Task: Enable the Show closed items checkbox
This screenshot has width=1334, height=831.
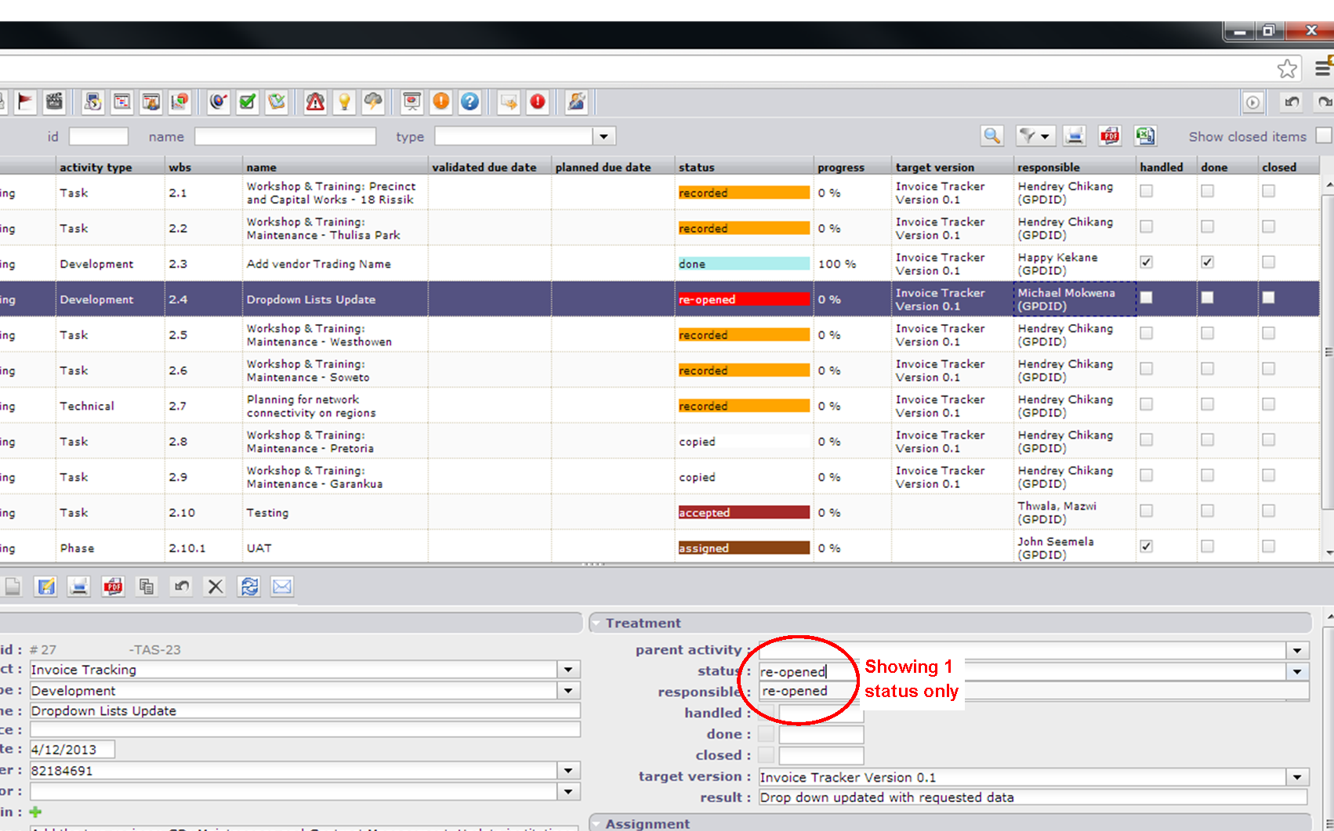Action: (1323, 136)
